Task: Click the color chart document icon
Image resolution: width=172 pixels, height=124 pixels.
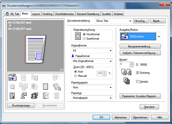Action: pos(12,96)
